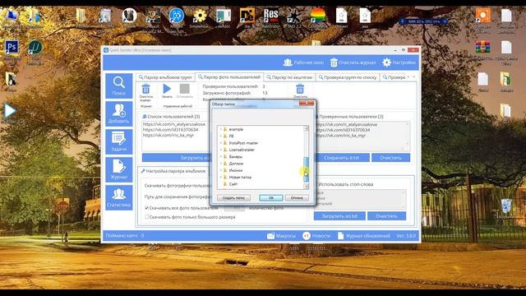This screenshot has height=296, width=526.
Task: Switch to Парсер фото пользователей tab
Action: pos(229,77)
